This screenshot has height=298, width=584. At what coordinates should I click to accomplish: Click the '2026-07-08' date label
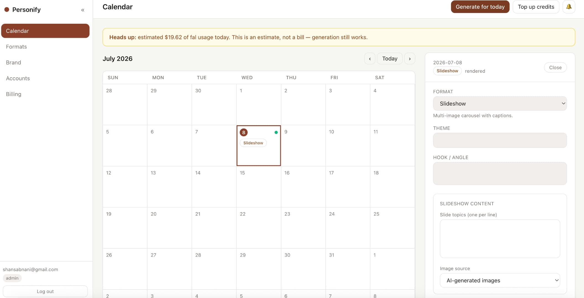click(447, 63)
